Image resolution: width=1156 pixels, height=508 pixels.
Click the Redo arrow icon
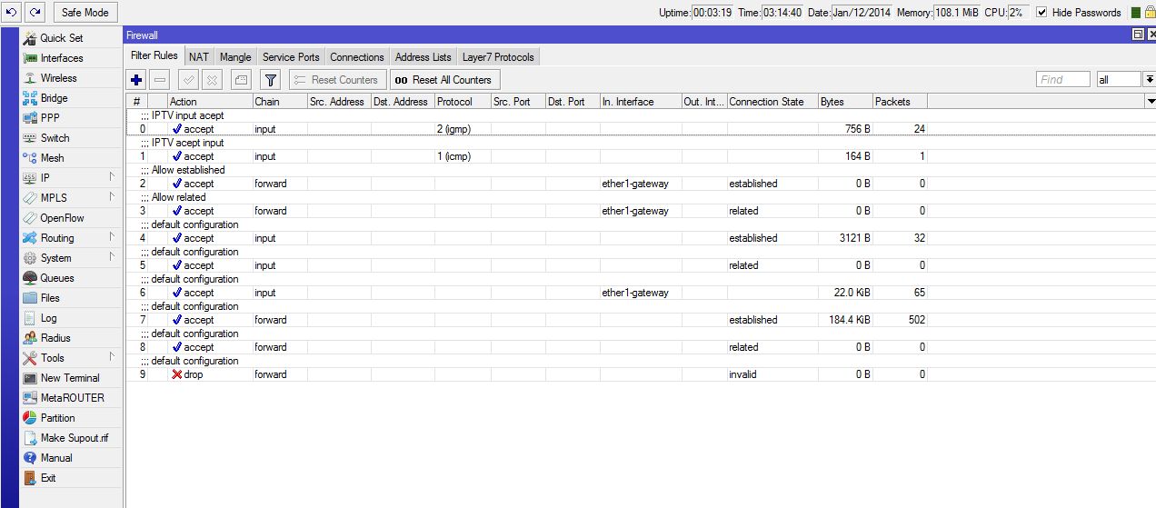pos(35,12)
